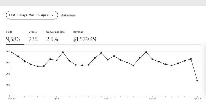The image size is (206, 105).
Task: Click the Apr 6 x-axis label
Action: pyautogui.click(x=56, y=98)
